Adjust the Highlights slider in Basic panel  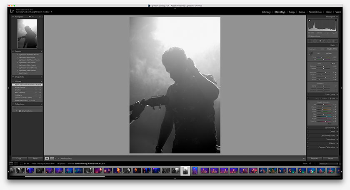tap(326, 72)
